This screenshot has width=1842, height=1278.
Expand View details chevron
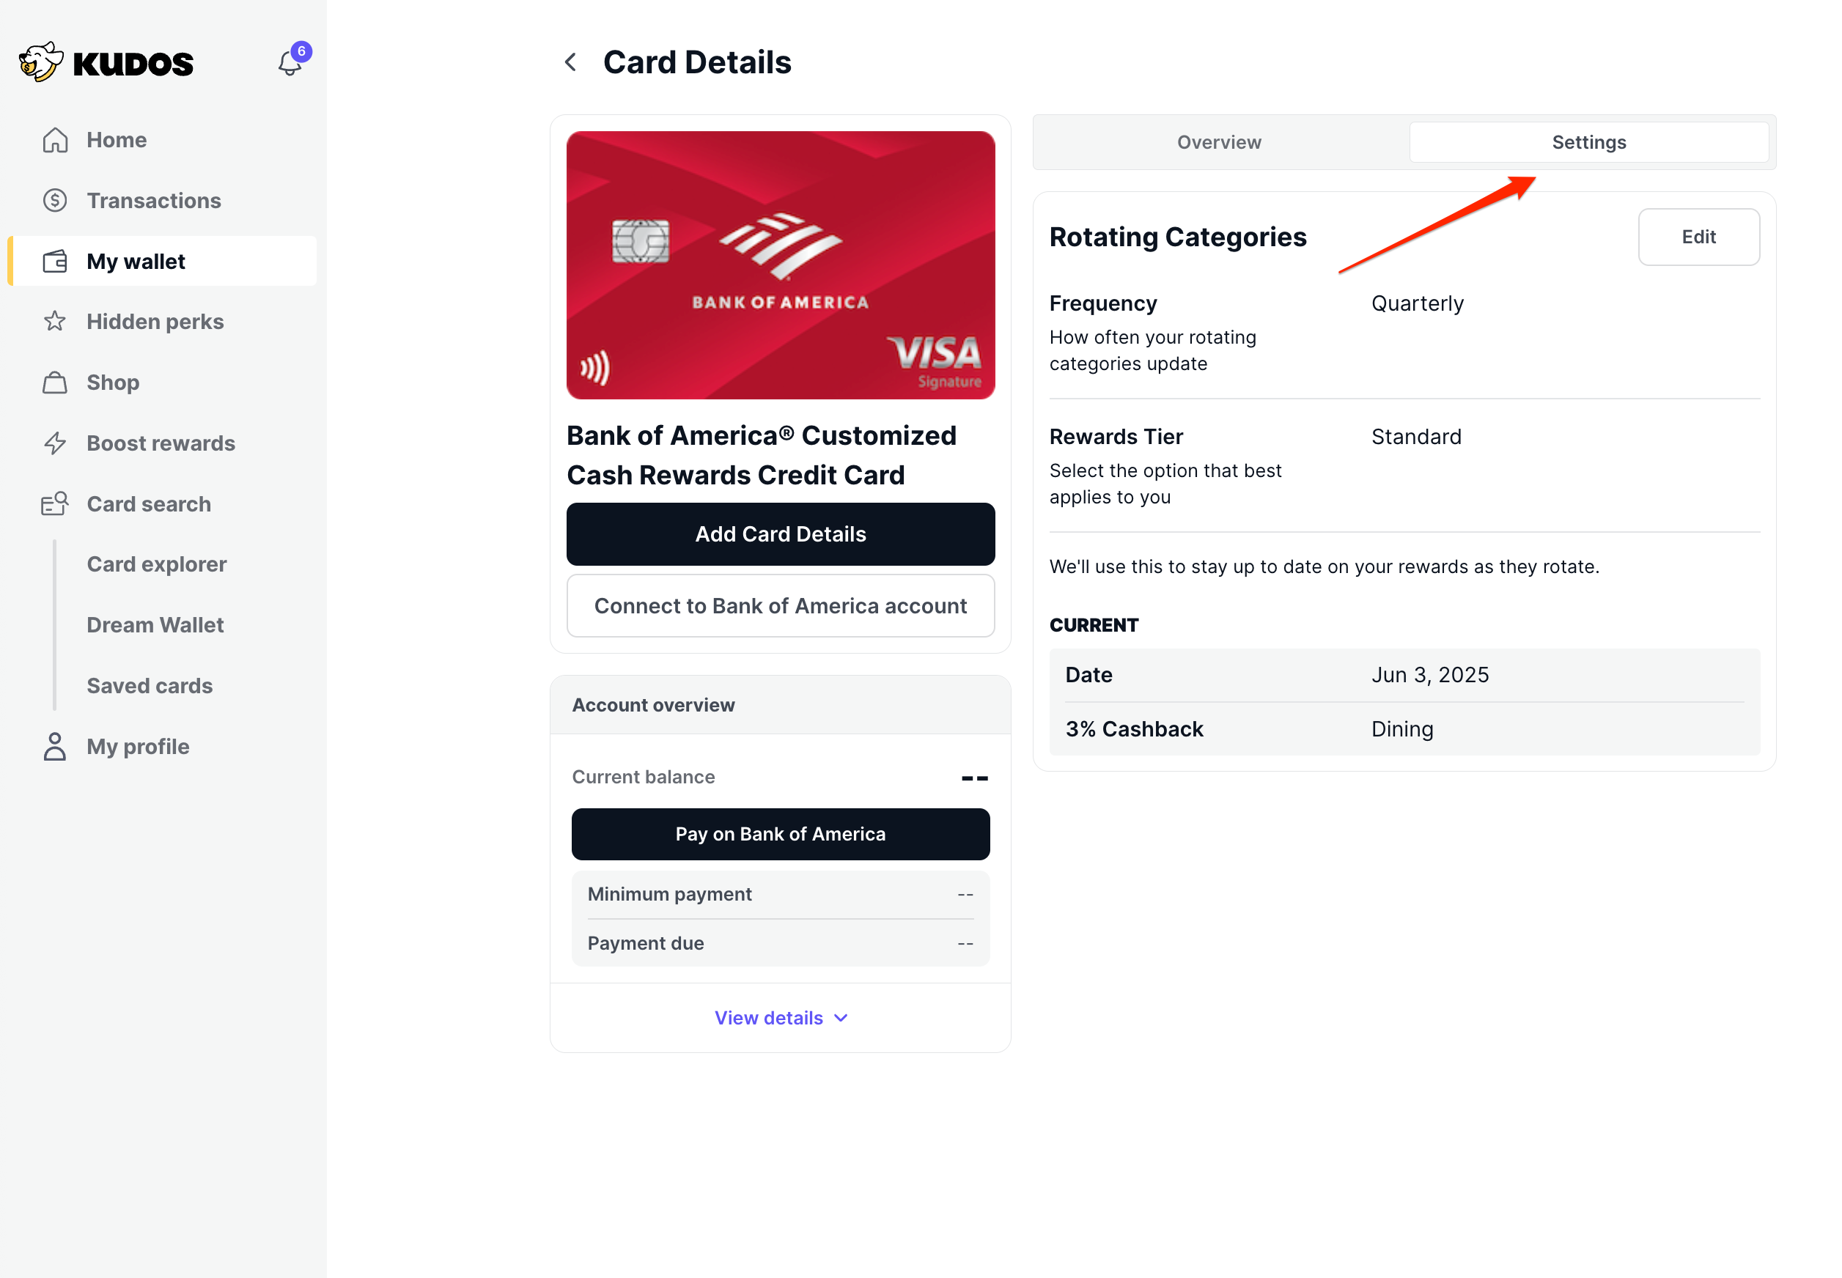point(841,1018)
